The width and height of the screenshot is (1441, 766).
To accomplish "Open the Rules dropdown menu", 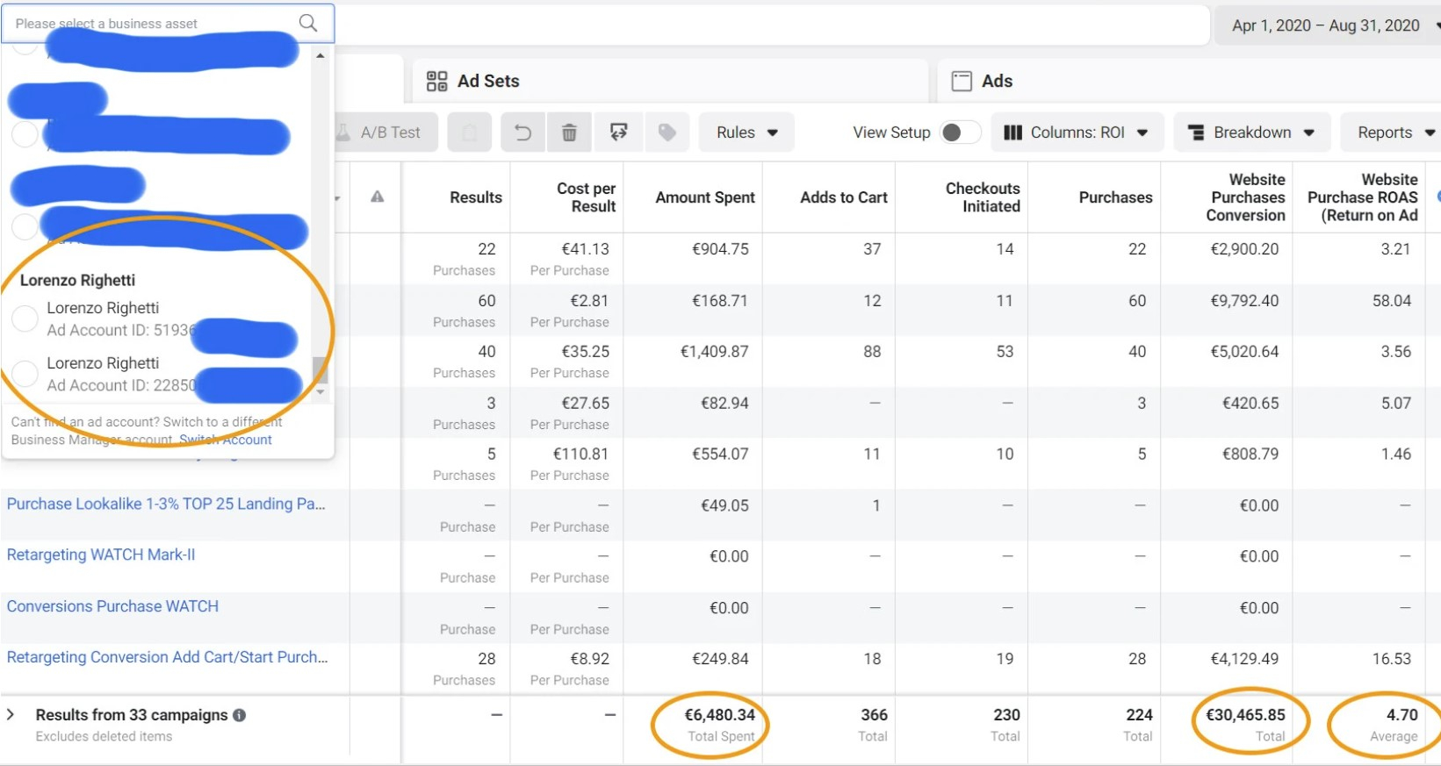I will (746, 132).
